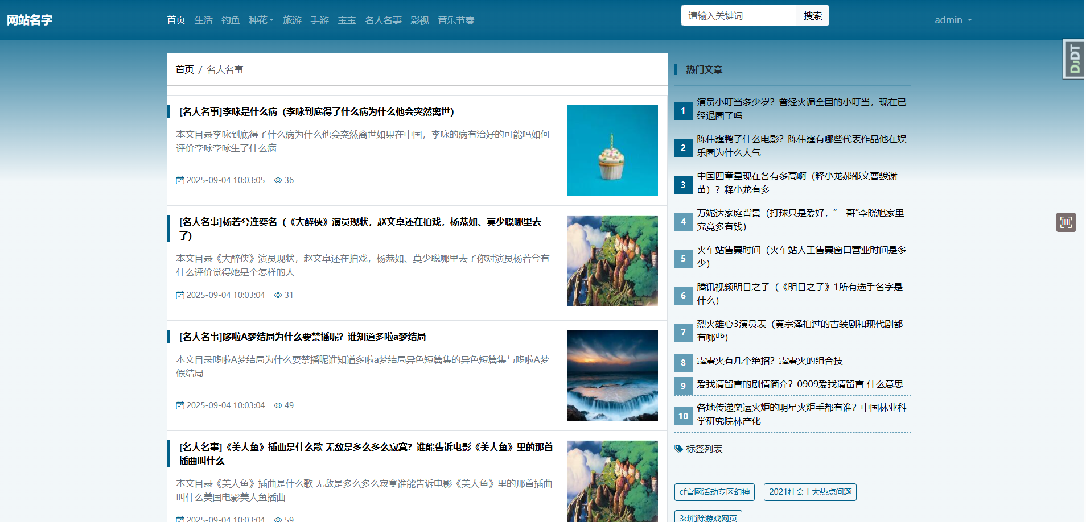Click the eye icon showing 49 views
This screenshot has height=522, width=1086.
(277, 405)
